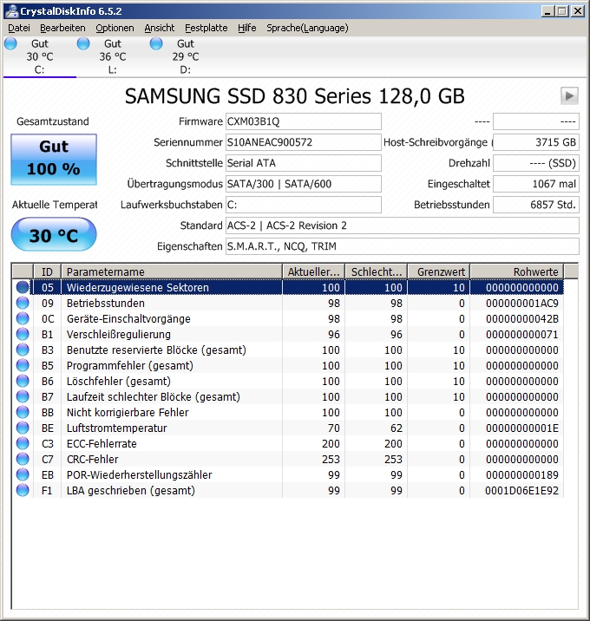This screenshot has width=590, height=621.
Task: Open the Datei menu
Action: pos(18,28)
